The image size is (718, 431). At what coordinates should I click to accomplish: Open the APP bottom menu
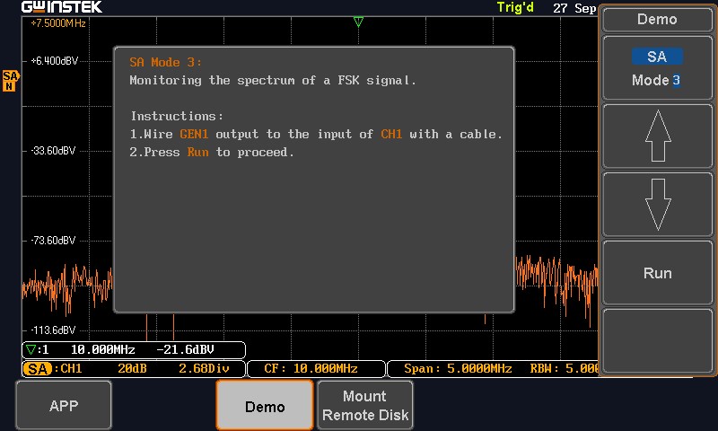pos(64,405)
